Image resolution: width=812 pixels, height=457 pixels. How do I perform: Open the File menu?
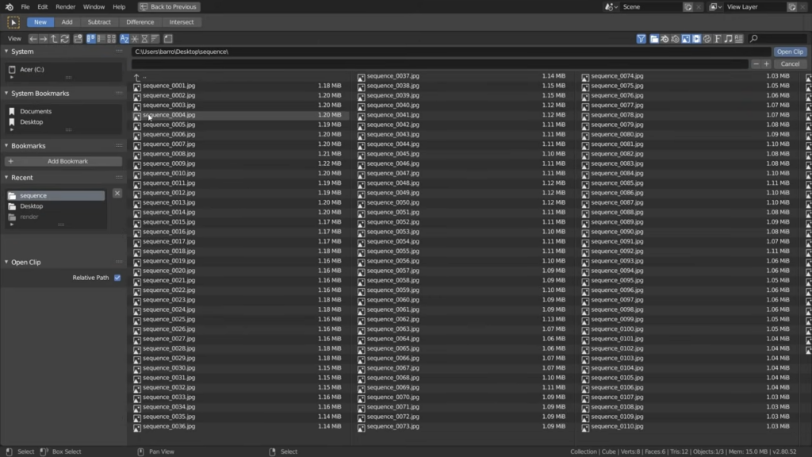coord(25,6)
